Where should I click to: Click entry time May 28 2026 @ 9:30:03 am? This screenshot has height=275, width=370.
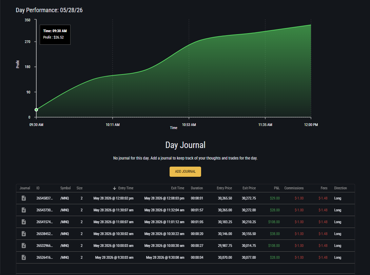click(x=114, y=257)
